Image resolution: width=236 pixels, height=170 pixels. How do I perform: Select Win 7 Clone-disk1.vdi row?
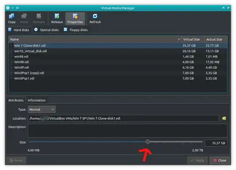(118, 45)
